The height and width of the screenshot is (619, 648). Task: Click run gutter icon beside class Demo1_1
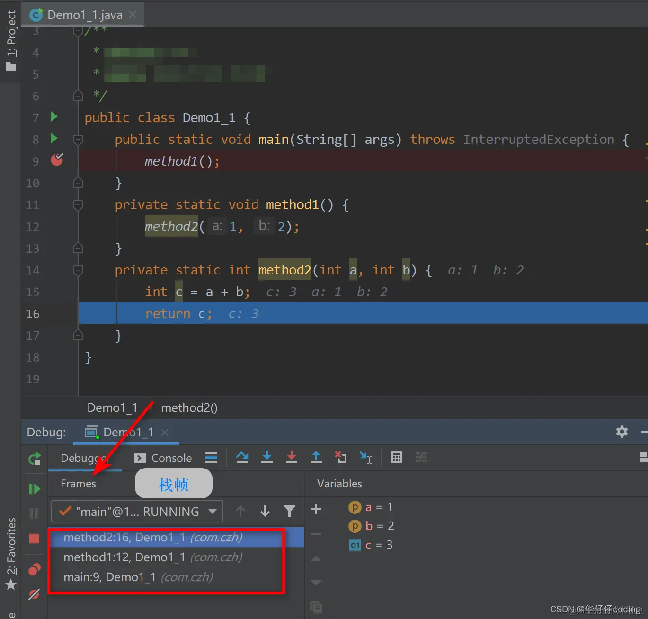pyautogui.click(x=54, y=117)
